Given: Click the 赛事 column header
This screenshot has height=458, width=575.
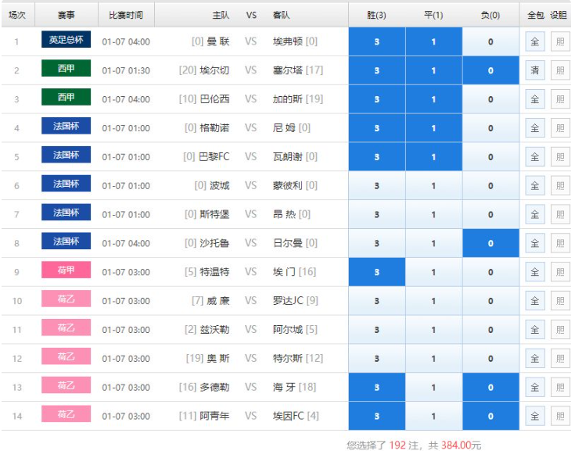Looking at the screenshot, I should click(x=66, y=15).
